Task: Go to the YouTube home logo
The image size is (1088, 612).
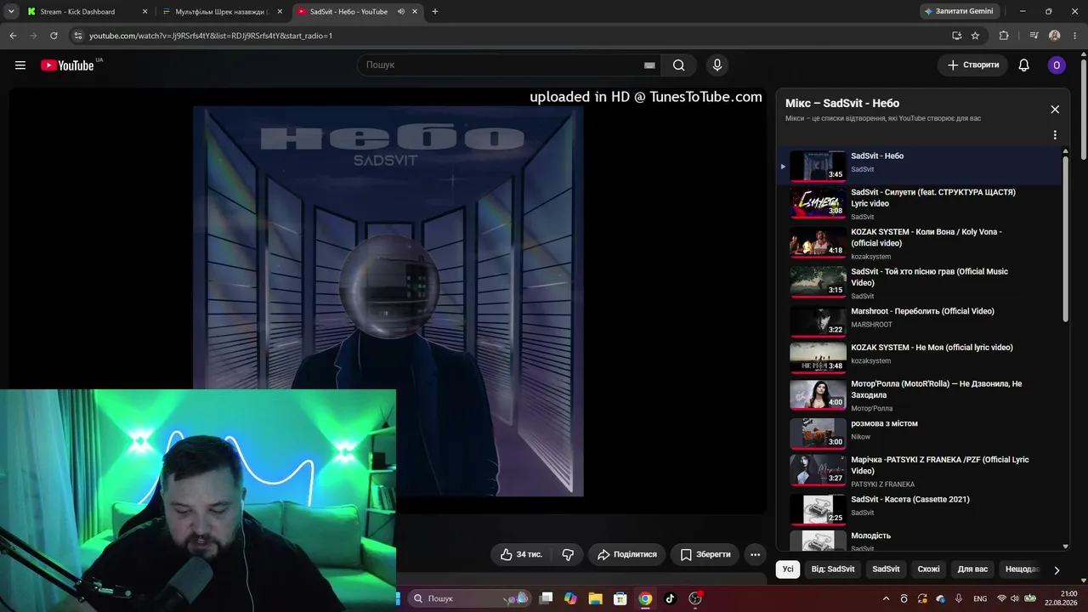Action: [68, 65]
